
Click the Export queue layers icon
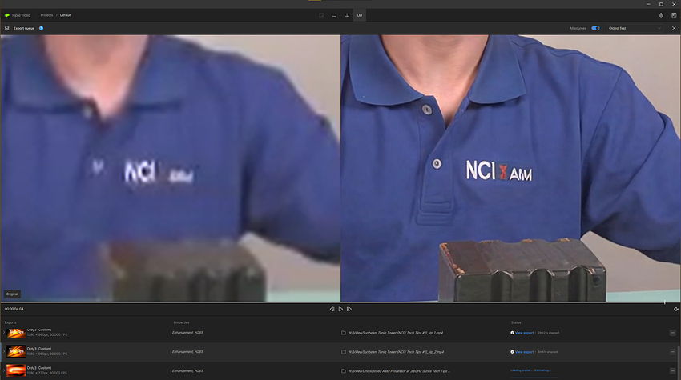(x=7, y=28)
